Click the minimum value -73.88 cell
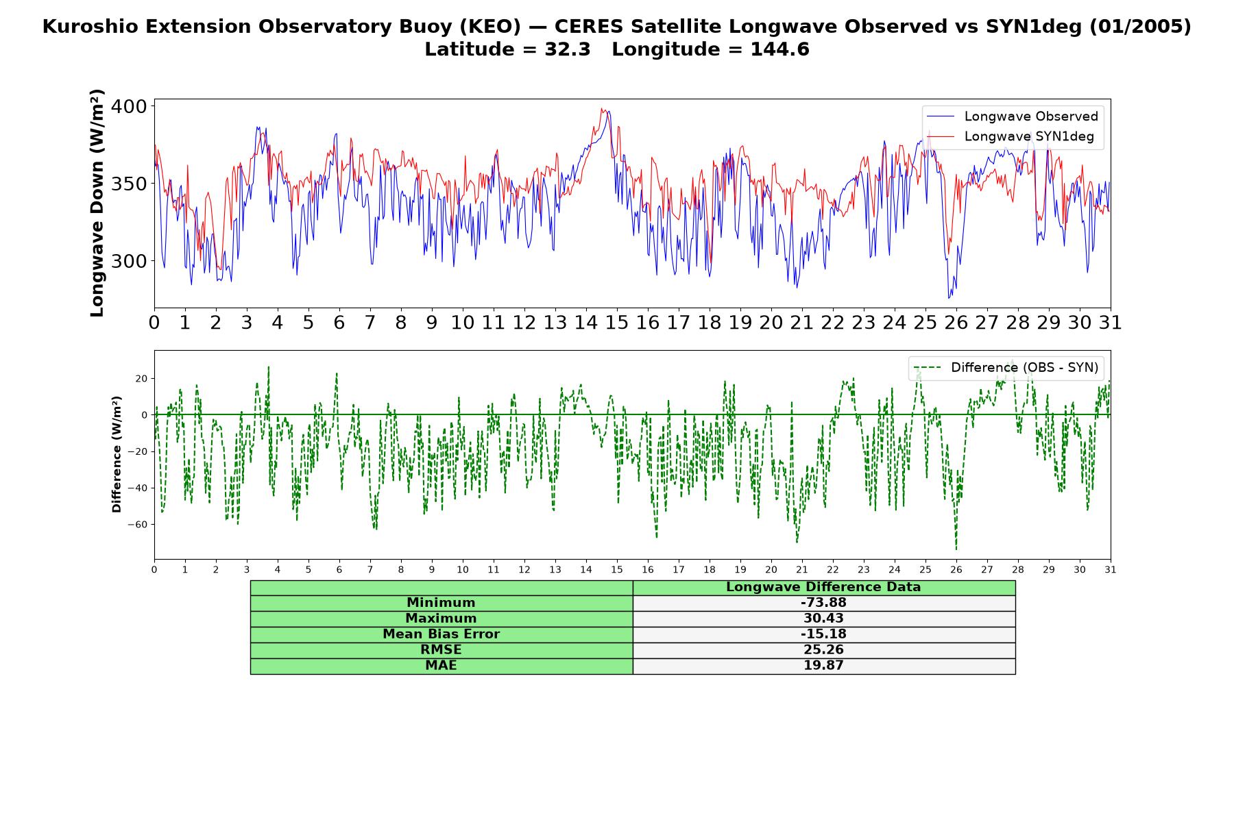Image resolution: width=1234 pixels, height=822 pixels. (824, 603)
